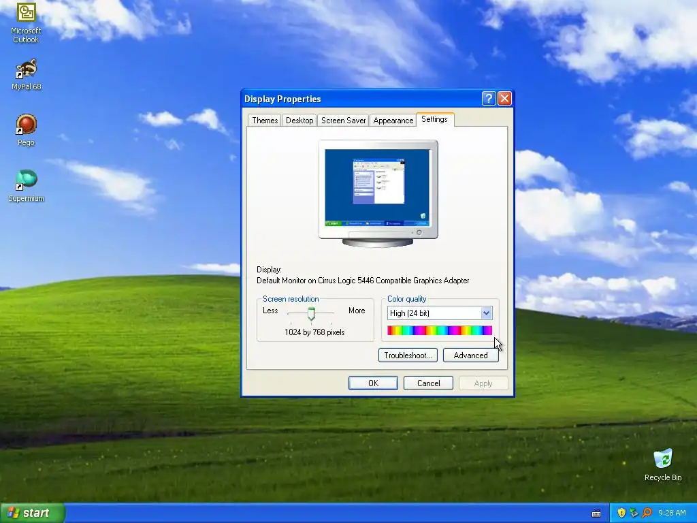This screenshot has width=697, height=523.
Task: Select the MyPal 68 desktop shortcut
Action: (27, 75)
